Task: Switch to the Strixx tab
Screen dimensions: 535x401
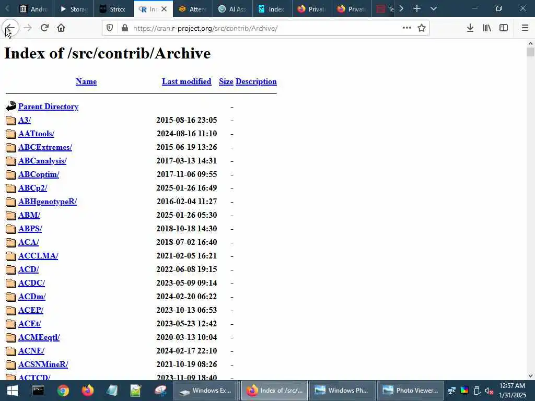Action: tap(113, 9)
